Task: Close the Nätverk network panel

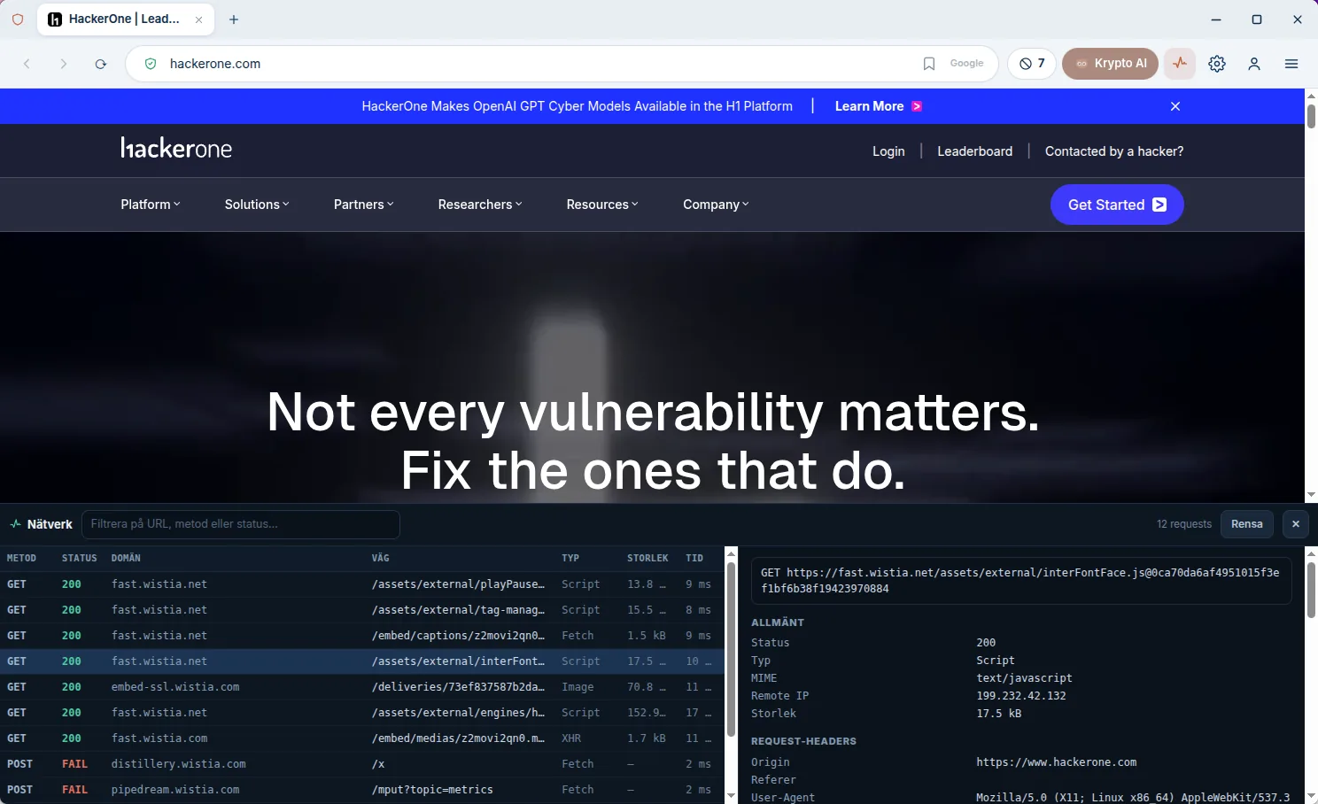Action: coord(1296,524)
